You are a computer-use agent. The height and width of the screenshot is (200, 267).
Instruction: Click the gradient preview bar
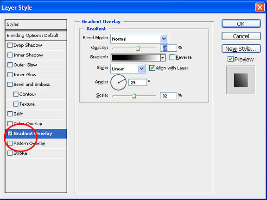pos(135,58)
